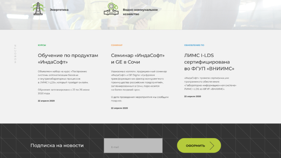Open the Энергетика industry link
Screen dimensions: 281x158
pos(59,10)
